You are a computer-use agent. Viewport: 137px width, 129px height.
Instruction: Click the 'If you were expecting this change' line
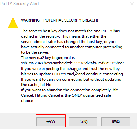coord(71,69)
